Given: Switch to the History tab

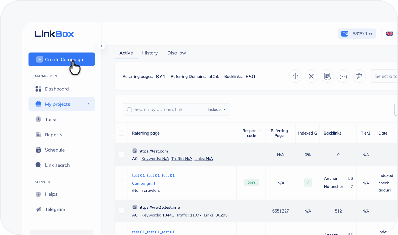Looking at the screenshot, I should click(x=150, y=53).
